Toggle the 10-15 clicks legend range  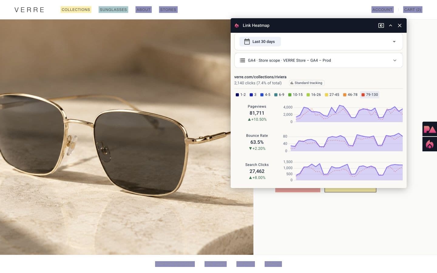click(295, 95)
